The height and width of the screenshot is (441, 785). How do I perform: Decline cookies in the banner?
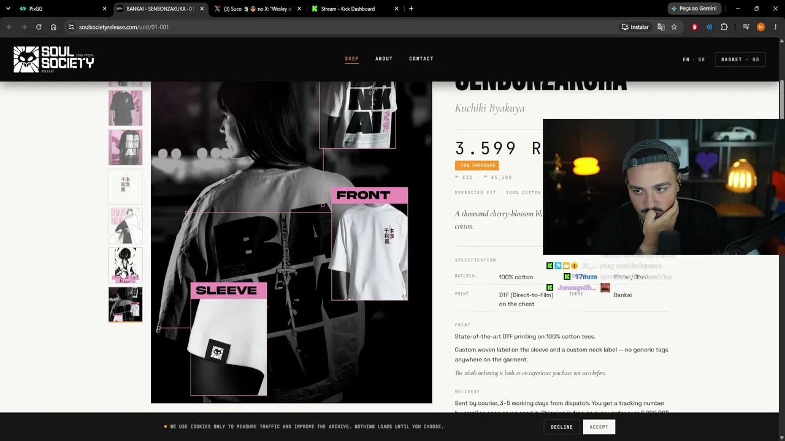(x=561, y=427)
